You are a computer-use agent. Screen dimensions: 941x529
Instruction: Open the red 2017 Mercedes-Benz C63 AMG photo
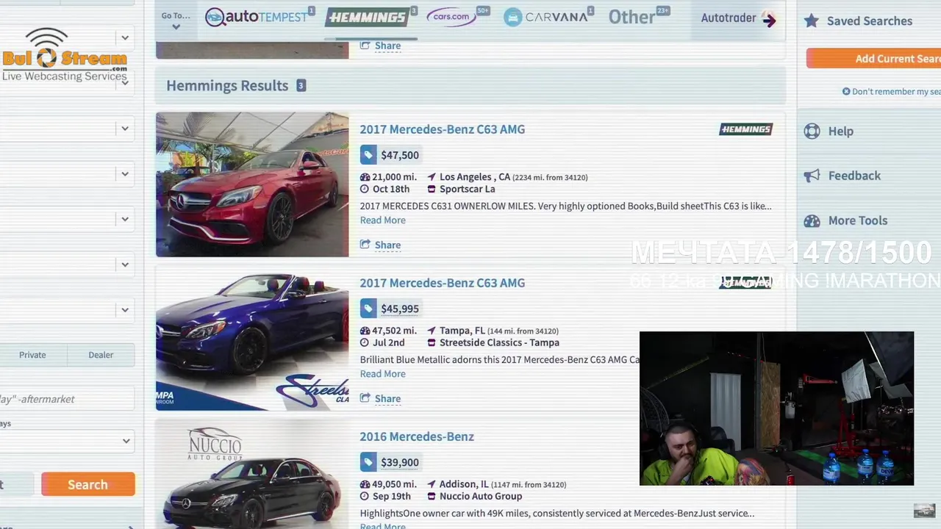(252, 184)
